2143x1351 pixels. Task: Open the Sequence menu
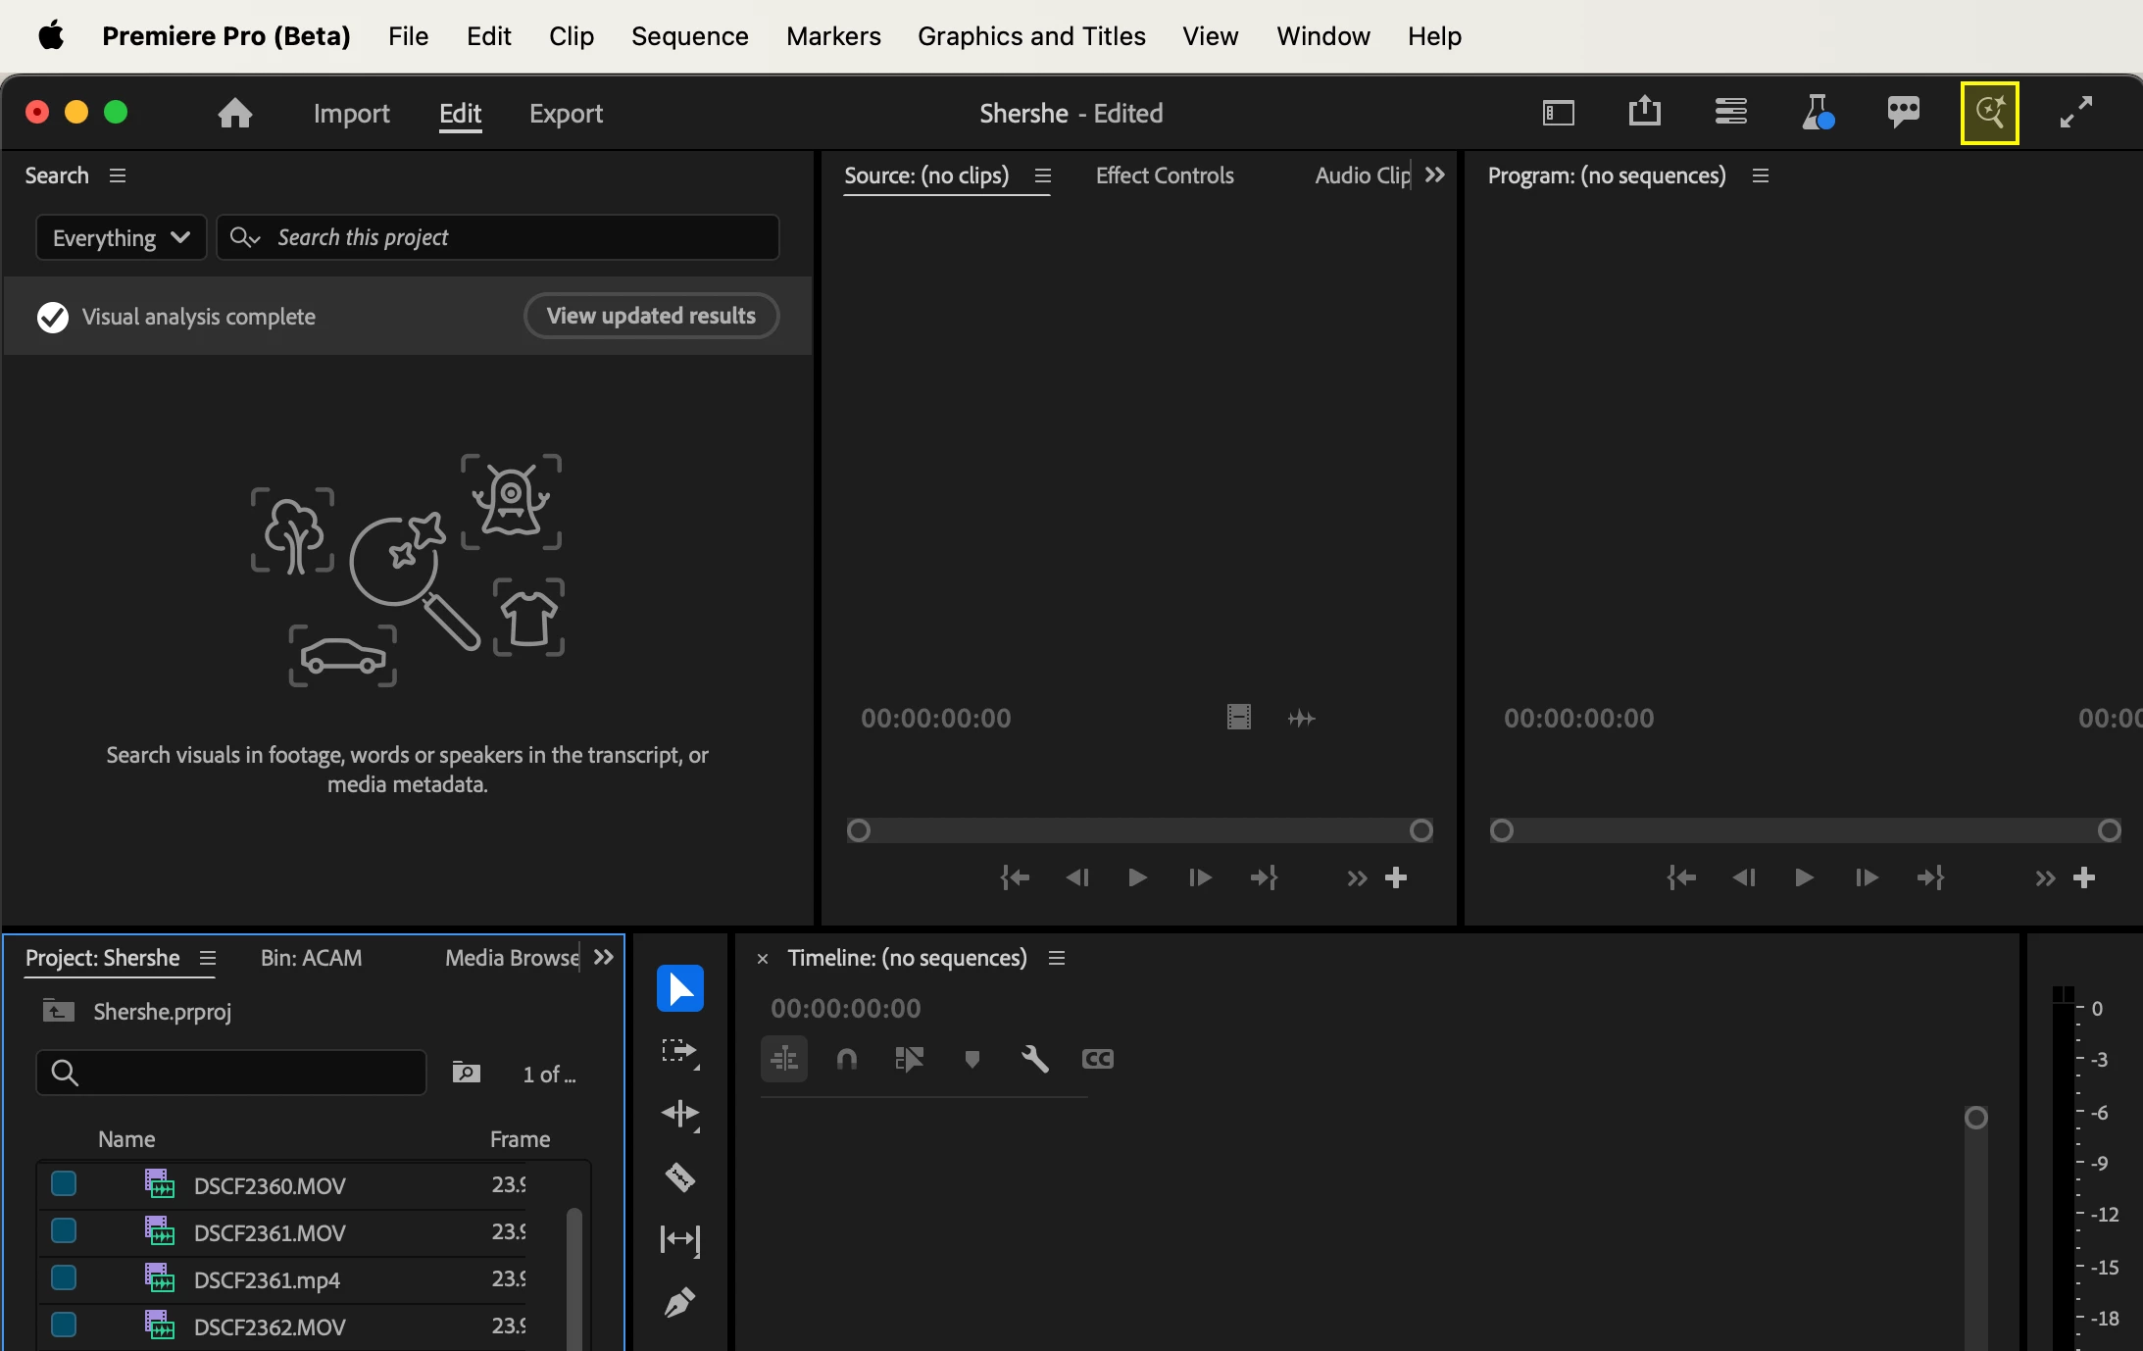click(x=689, y=36)
